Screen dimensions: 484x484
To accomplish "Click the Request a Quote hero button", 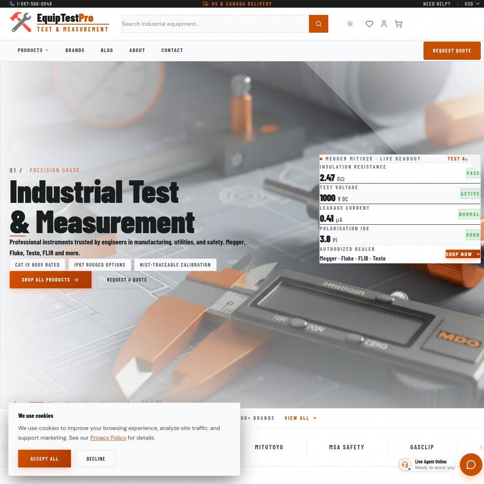I will [127, 280].
